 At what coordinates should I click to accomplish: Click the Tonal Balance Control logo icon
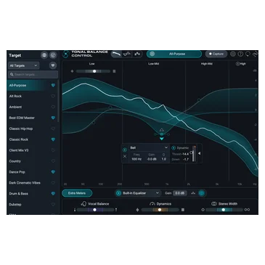65,54
